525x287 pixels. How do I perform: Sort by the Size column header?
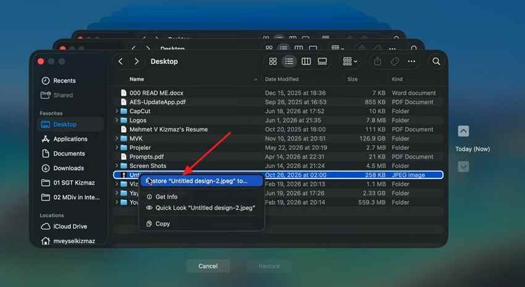(352, 79)
